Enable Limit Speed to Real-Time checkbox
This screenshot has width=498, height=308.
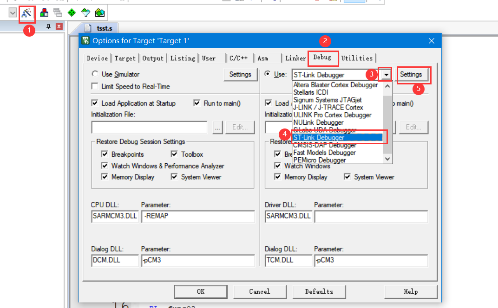pyautogui.click(x=95, y=86)
